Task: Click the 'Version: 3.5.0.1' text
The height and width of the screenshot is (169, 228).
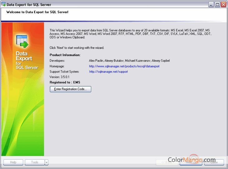Action: [x=59, y=77]
